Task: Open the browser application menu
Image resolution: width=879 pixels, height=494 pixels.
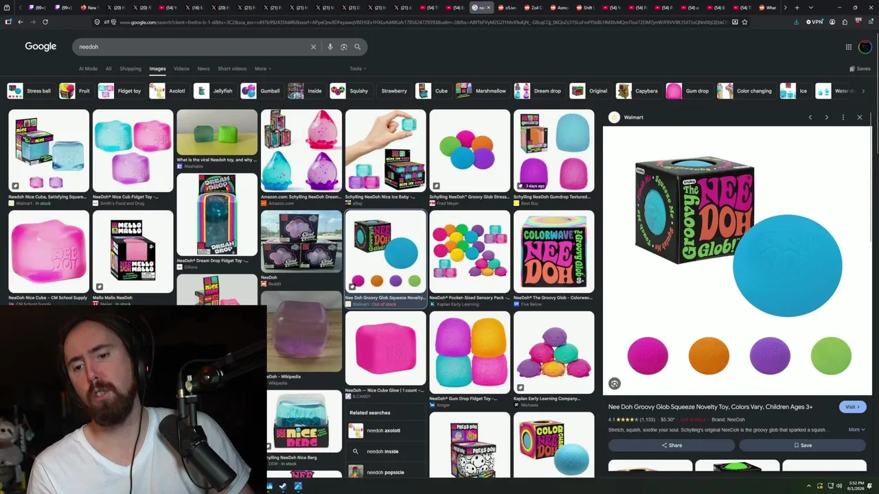Action: pyautogui.click(x=869, y=22)
